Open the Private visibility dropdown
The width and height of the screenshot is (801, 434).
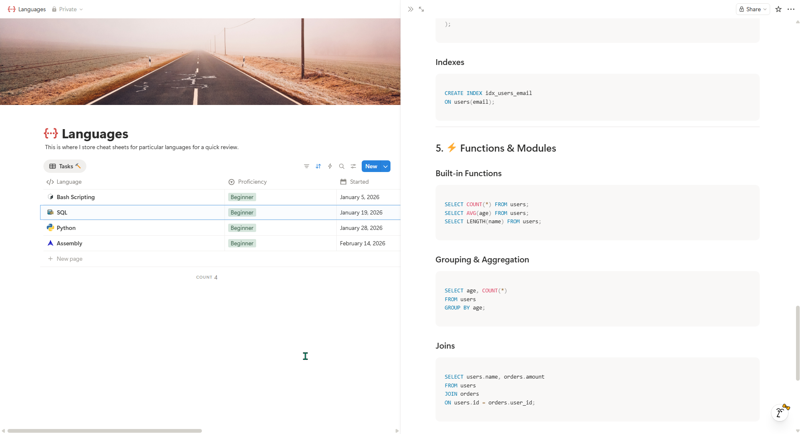68,9
